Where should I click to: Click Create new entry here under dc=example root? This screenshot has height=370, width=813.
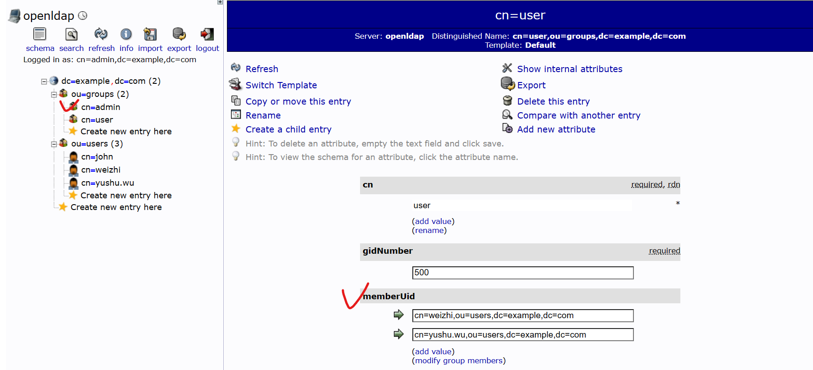pos(116,207)
